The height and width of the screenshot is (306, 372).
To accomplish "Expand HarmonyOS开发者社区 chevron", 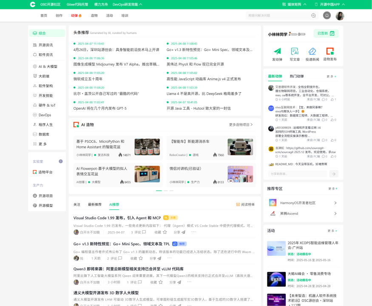I will point(335,203).
